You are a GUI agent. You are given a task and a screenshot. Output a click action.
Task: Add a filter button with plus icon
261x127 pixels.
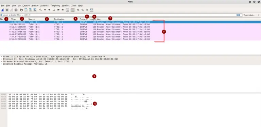click(x=258, y=15)
